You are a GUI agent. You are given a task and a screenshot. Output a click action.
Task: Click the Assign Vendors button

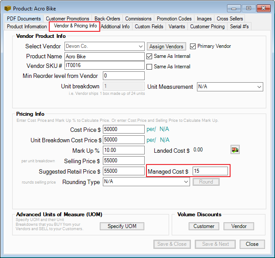tap(166, 46)
